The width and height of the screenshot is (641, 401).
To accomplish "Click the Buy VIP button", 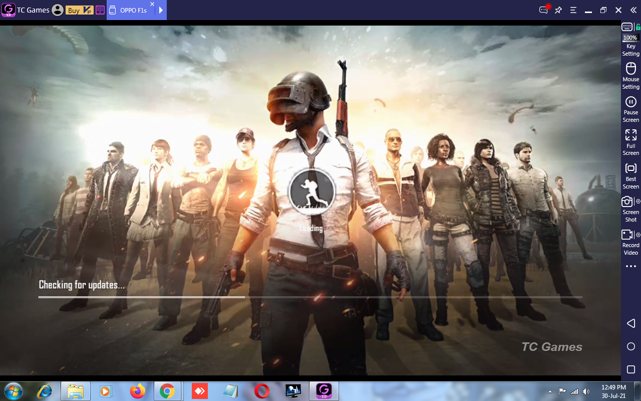I will pyautogui.click(x=79, y=10).
